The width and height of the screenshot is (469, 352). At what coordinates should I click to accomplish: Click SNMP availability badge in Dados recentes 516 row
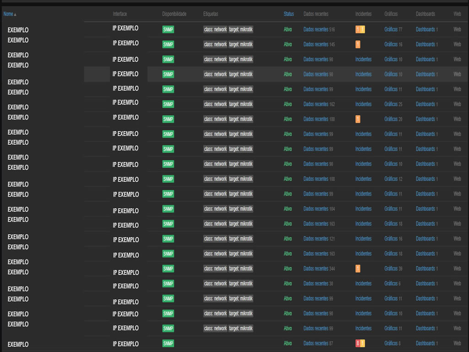pos(168,30)
